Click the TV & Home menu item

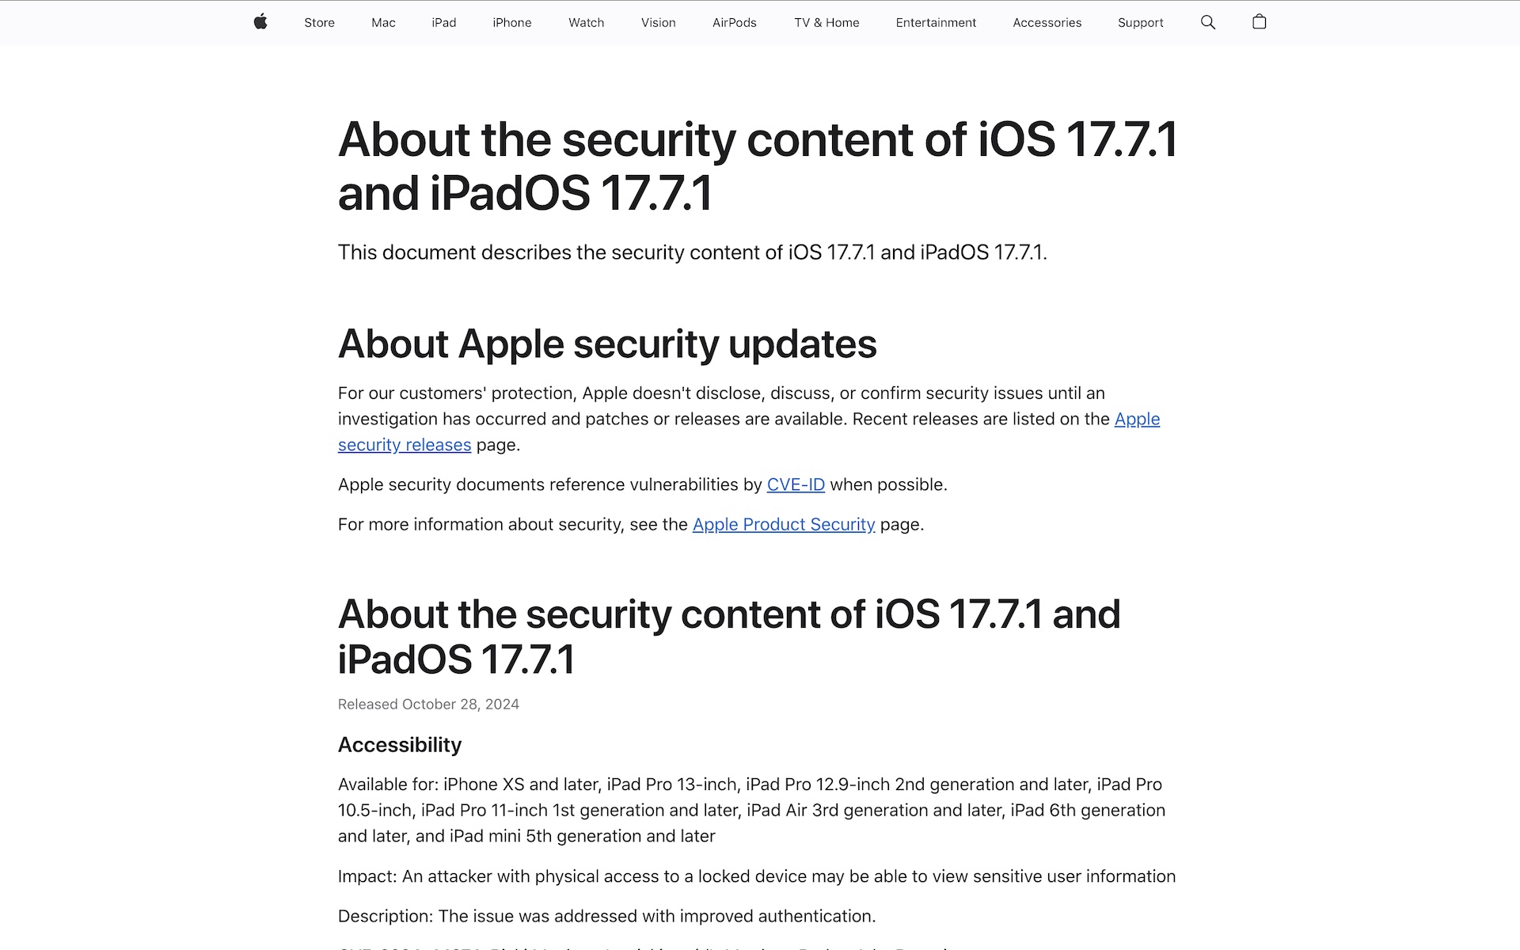pyautogui.click(x=826, y=23)
